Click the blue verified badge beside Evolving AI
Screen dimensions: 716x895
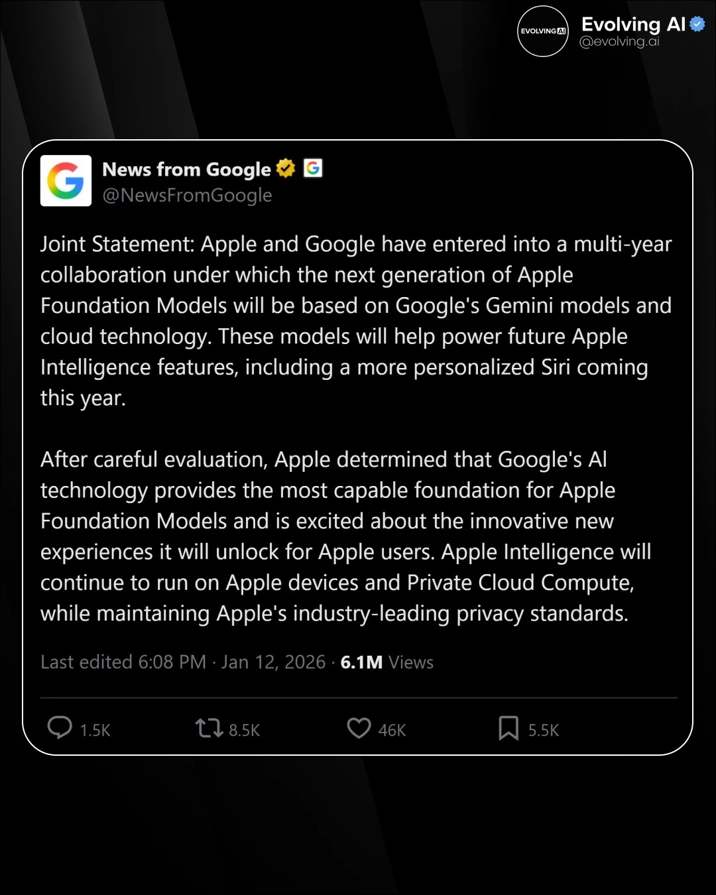[697, 25]
